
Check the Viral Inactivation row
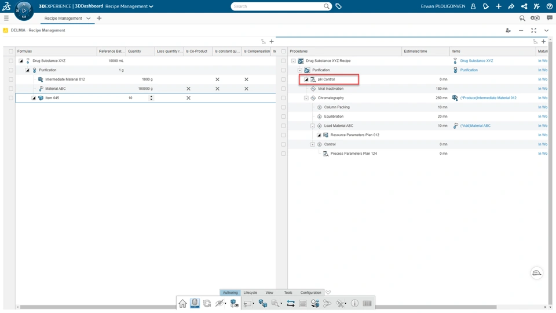283,89
